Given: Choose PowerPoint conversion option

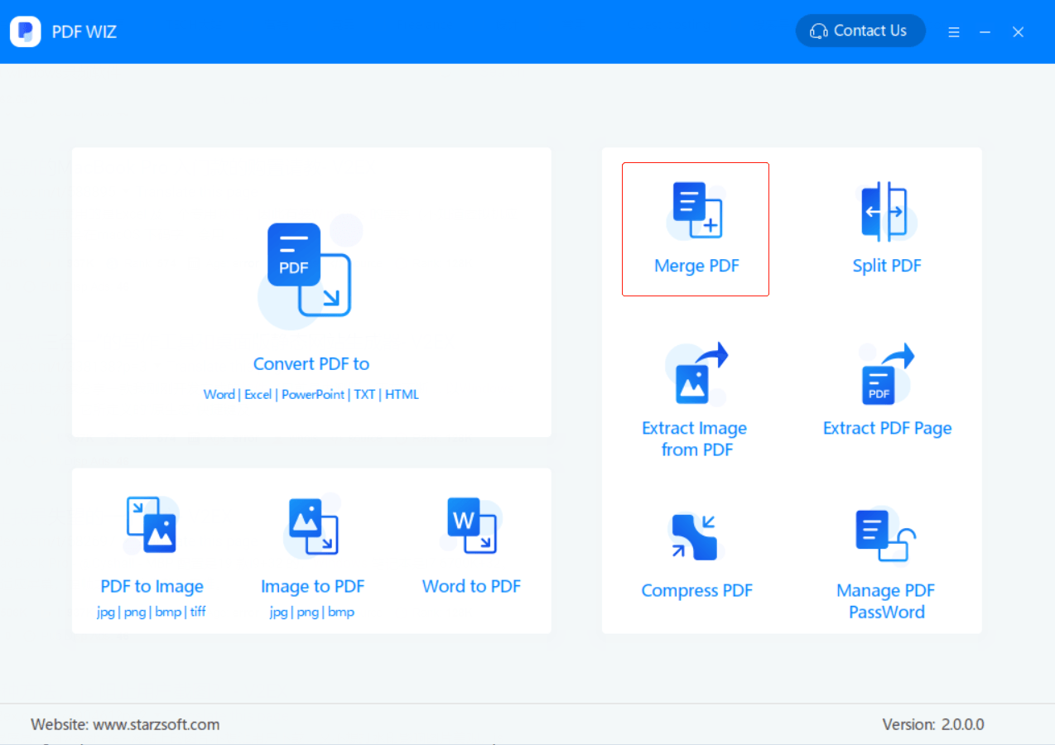Looking at the screenshot, I should pos(313,394).
